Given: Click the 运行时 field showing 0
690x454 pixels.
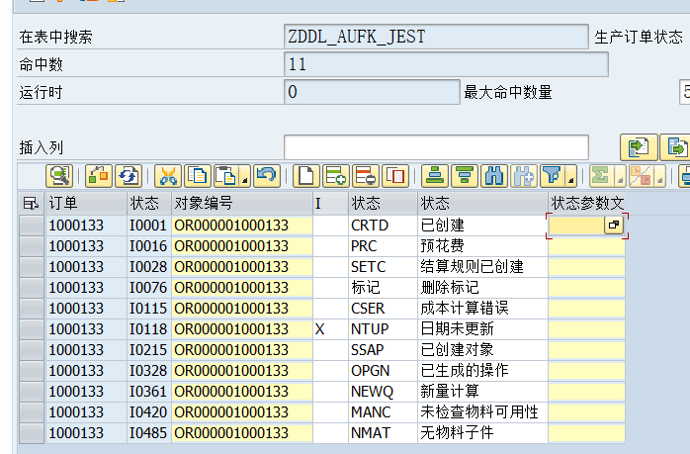Looking at the screenshot, I should (x=372, y=92).
